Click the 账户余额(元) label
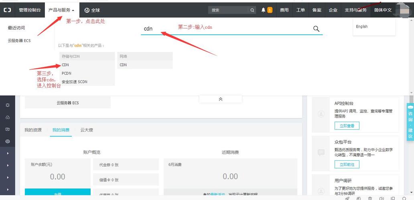This screenshot has height=200, width=414. (41, 164)
